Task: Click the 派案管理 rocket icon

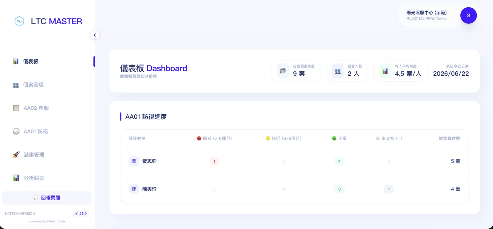Action: point(16,155)
